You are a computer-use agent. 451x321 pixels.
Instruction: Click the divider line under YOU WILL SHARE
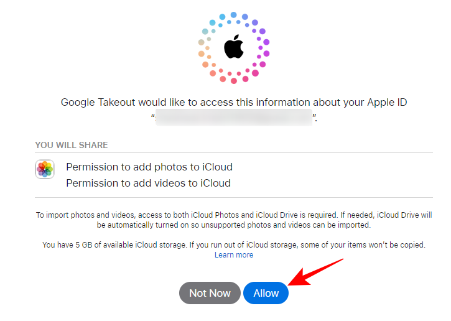pyautogui.click(x=234, y=152)
